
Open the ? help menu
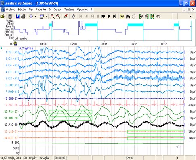91,10
